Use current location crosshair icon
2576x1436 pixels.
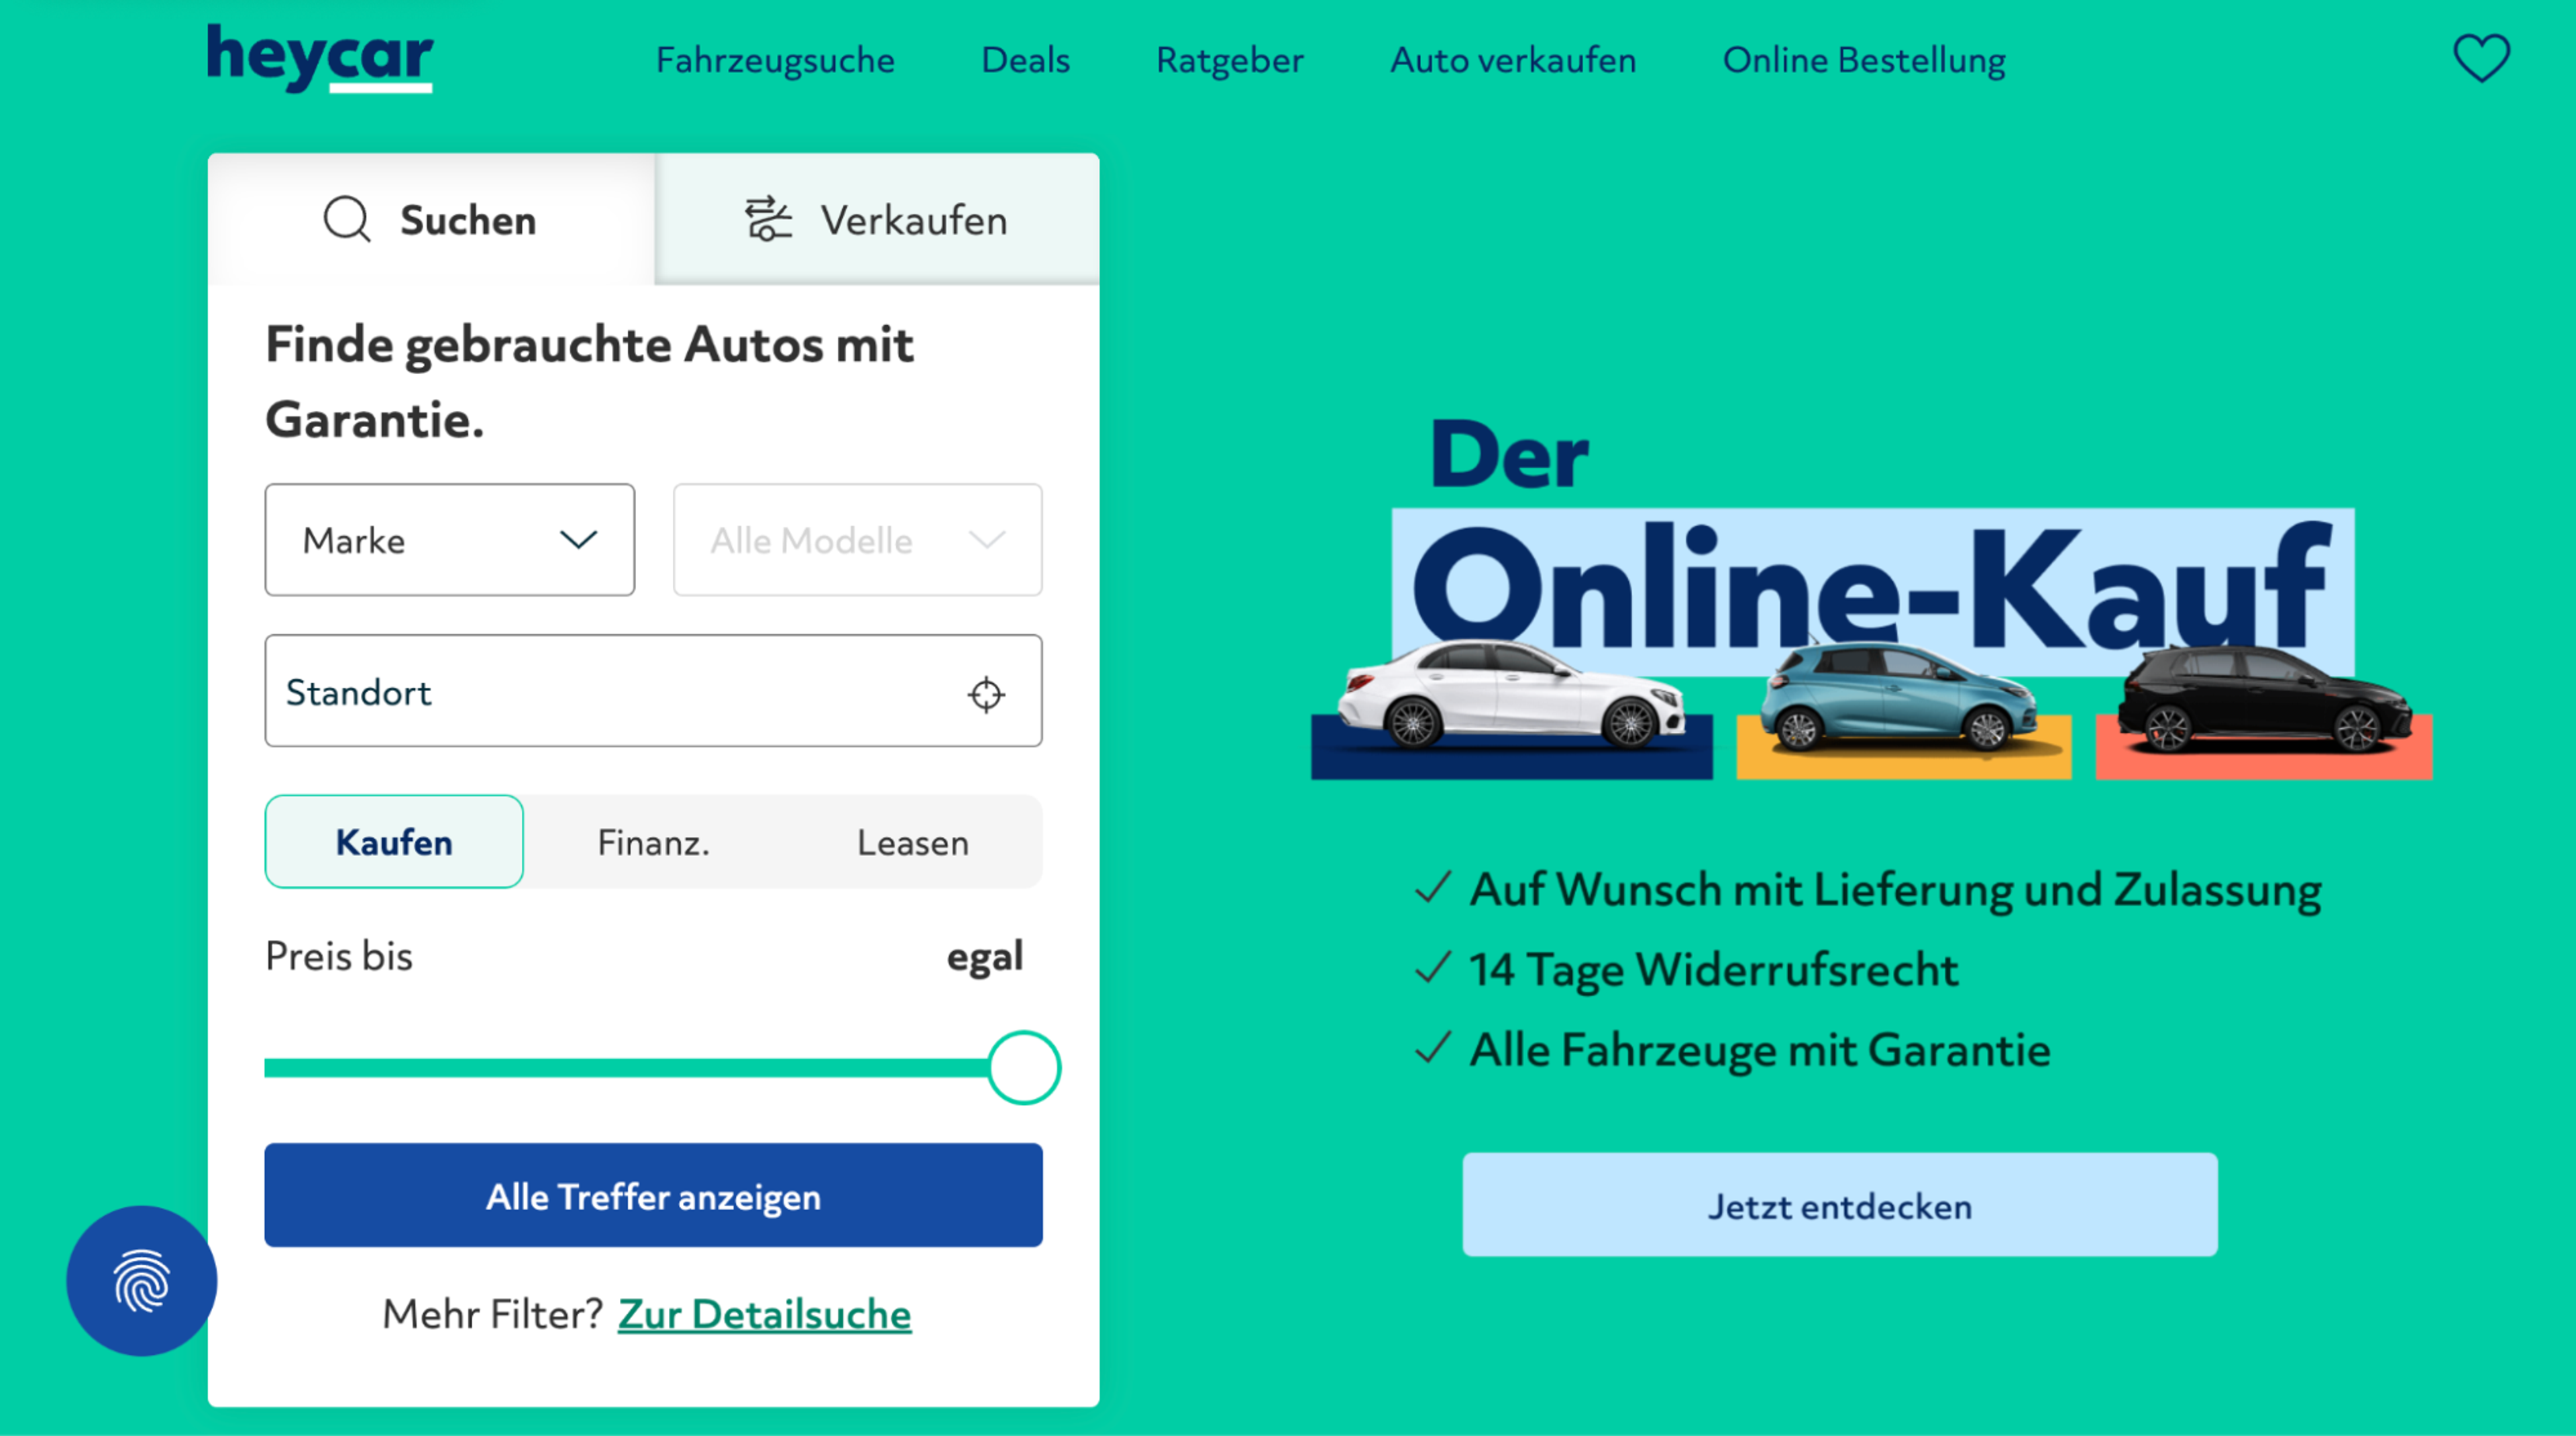pyautogui.click(x=986, y=693)
